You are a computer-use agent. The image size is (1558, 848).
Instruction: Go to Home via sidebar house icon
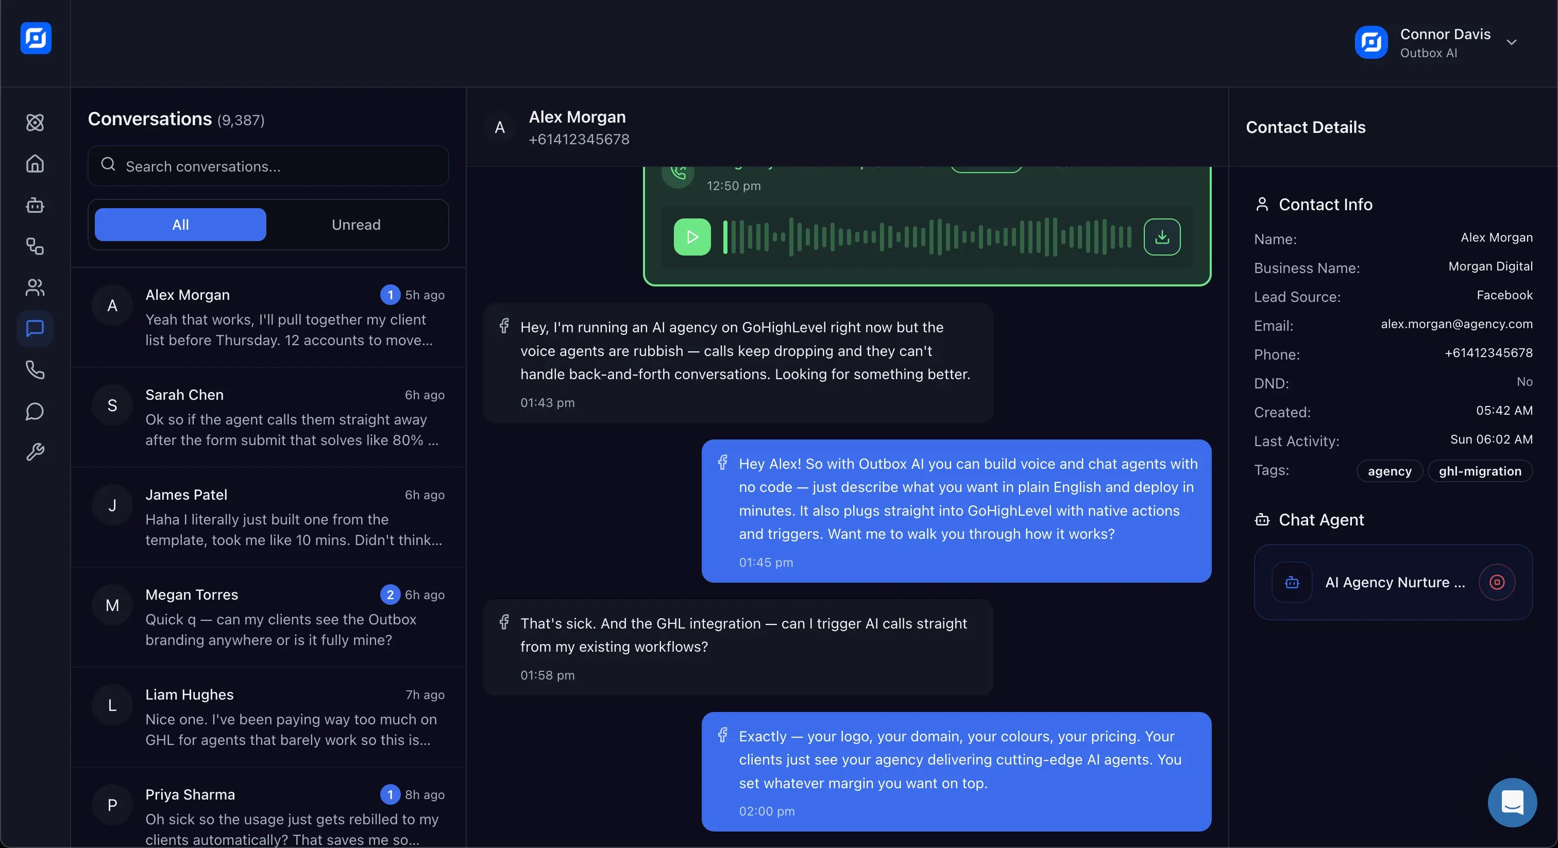point(35,164)
